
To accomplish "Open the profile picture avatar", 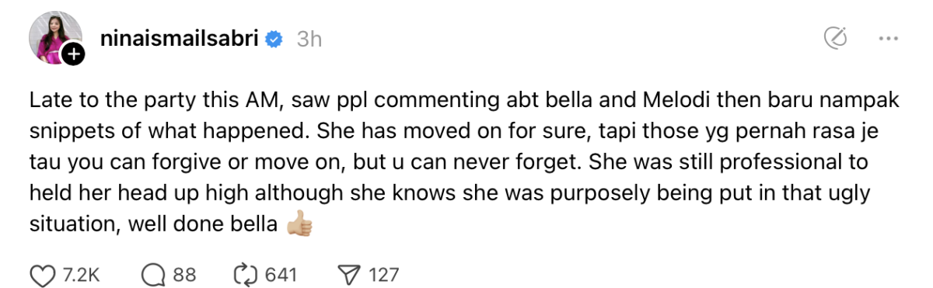I will coord(54,37).
